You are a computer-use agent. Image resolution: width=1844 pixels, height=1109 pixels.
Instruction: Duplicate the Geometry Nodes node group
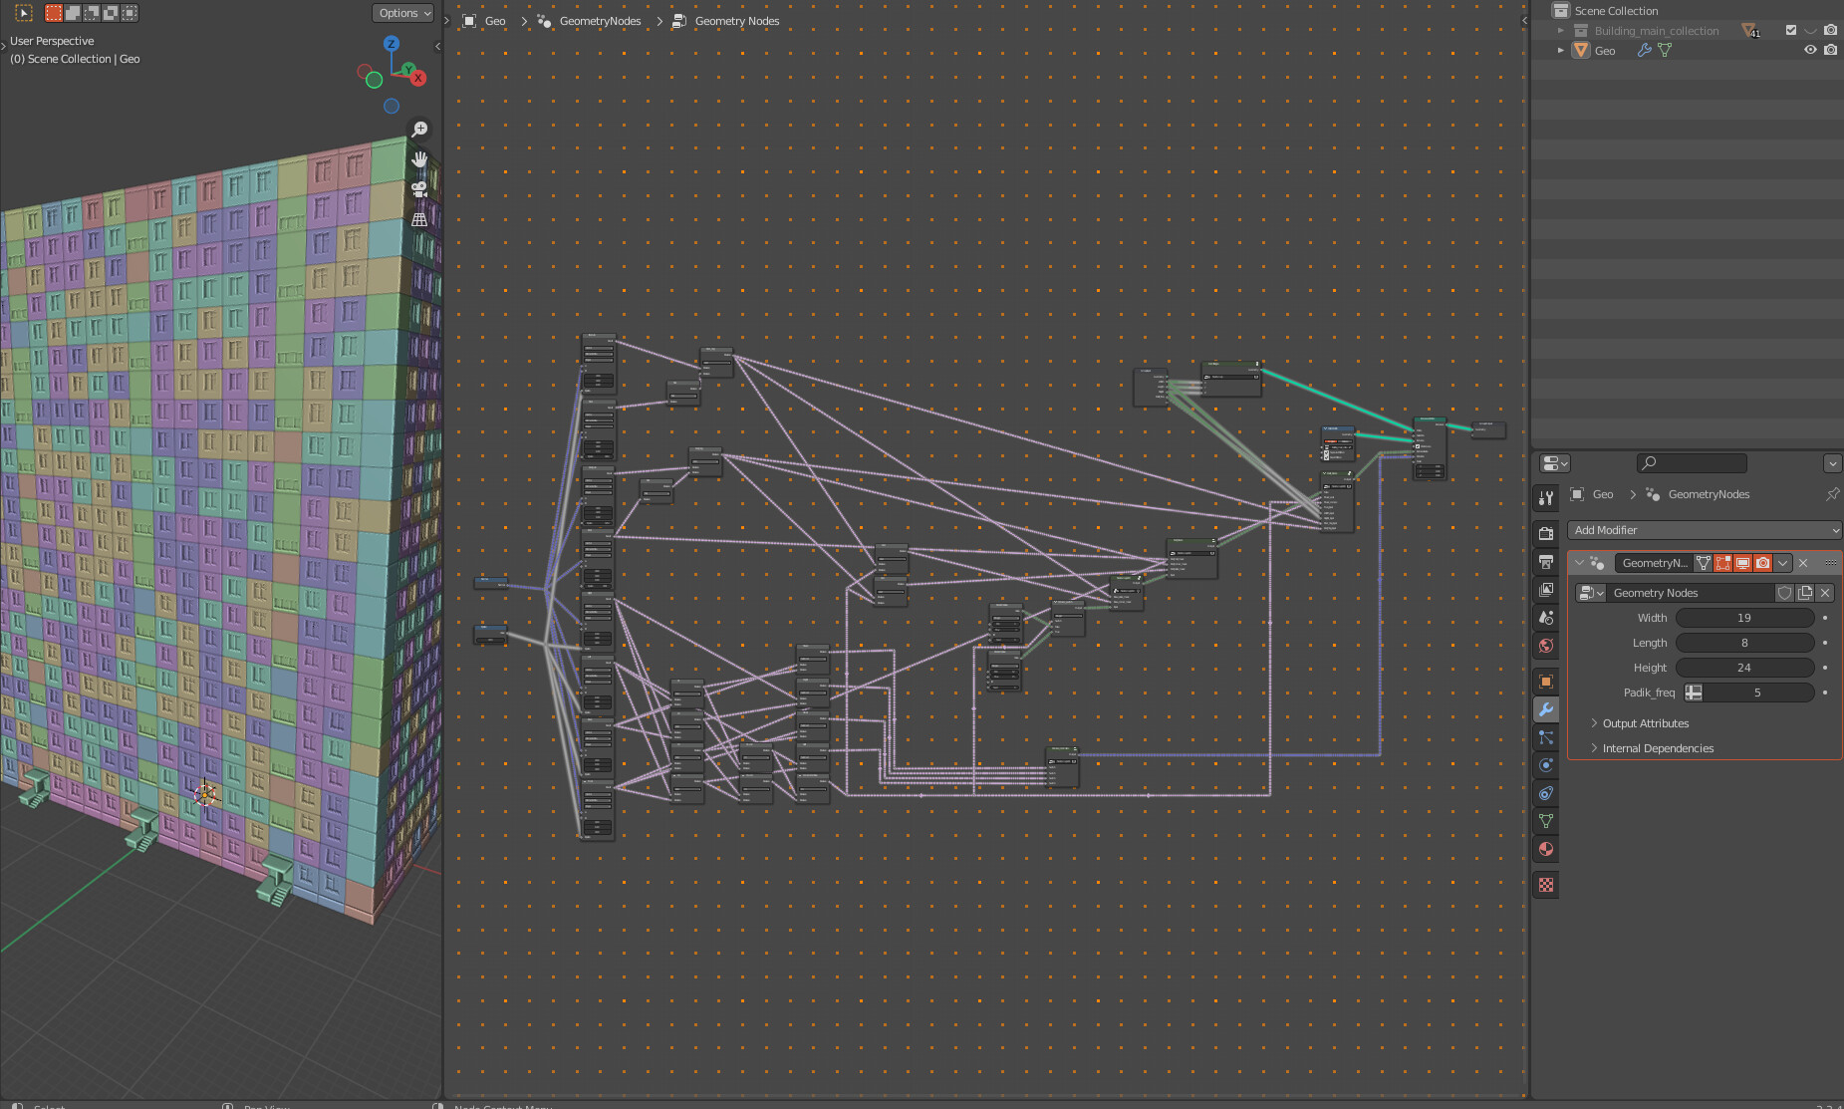[1805, 593]
